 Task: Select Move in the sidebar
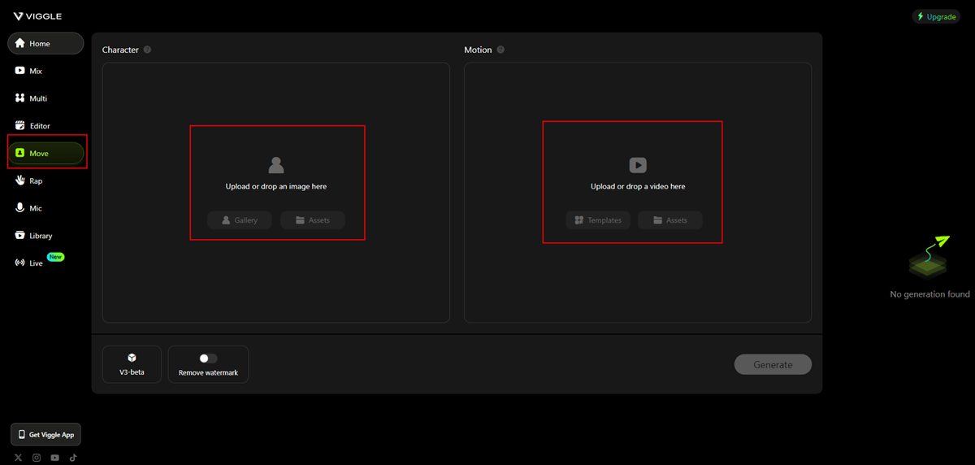[45, 153]
